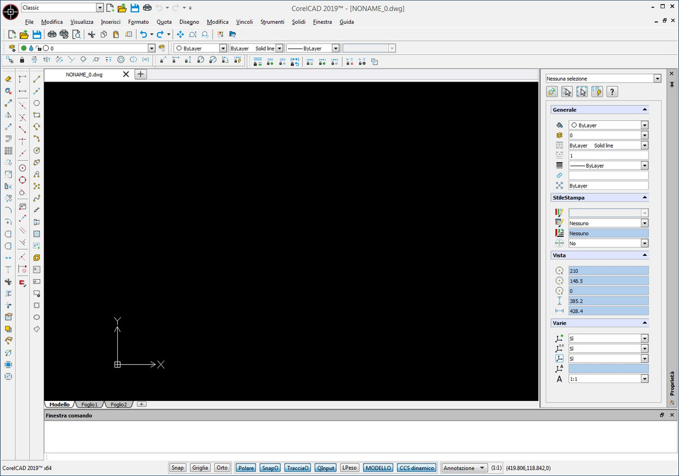Click the Print preview icon with magnifier
The height and width of the screenshot is (476, 679).
pyautogui.click(x=77, y=35)
